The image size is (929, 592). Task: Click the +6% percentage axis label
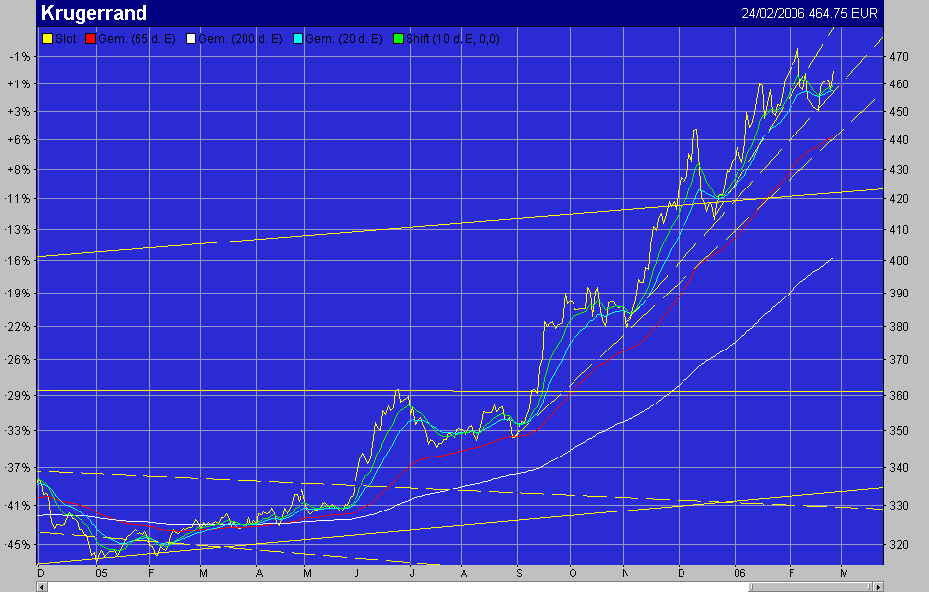[19, 140]
